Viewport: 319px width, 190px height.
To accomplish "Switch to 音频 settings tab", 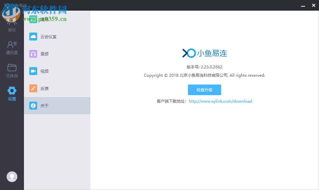I will (57, 54).
